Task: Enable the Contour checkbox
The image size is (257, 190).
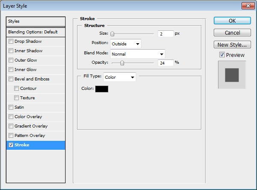Action: 16,89
